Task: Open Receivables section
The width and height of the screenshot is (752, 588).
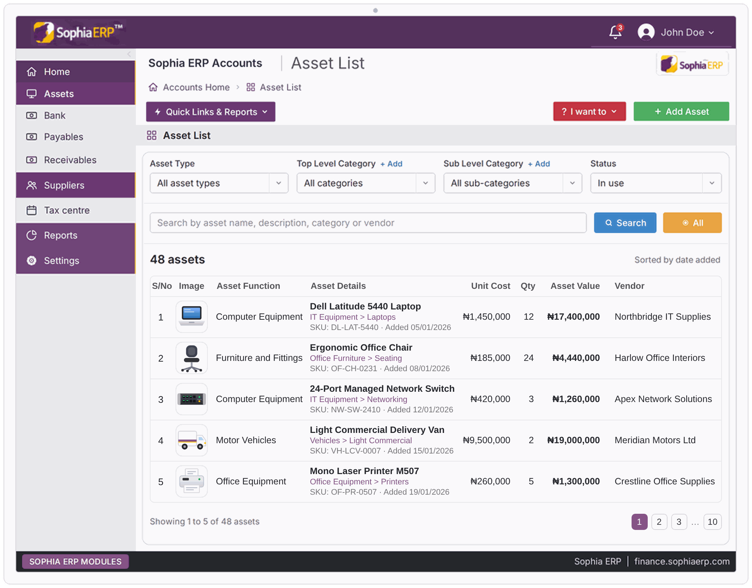Action: [76, 160]
